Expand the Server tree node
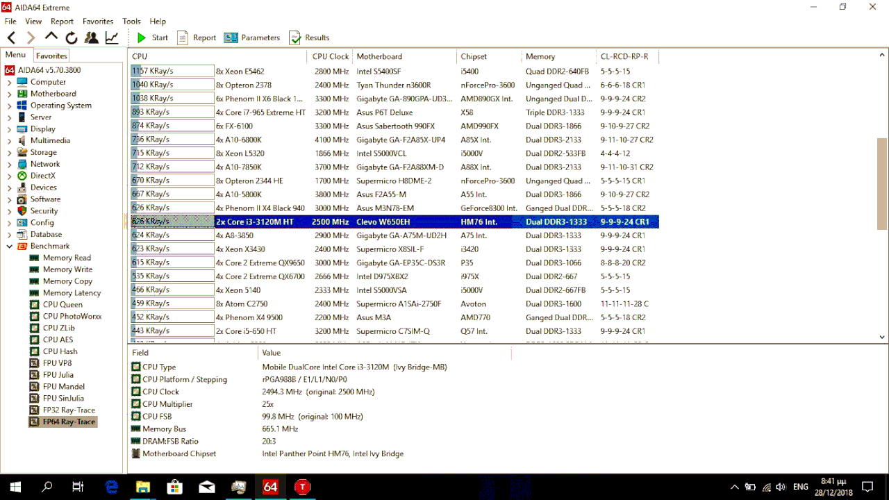 tap(10, 117)
